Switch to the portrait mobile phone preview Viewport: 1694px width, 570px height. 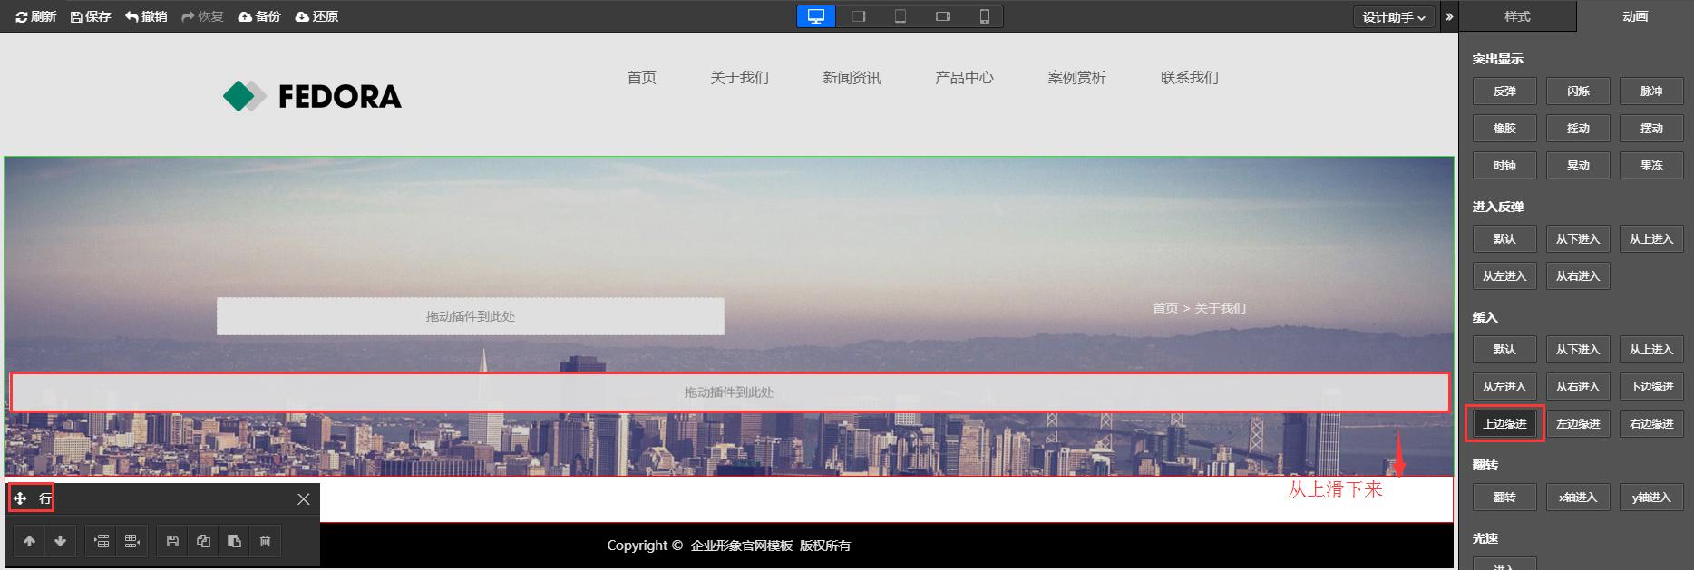point(984,16)
